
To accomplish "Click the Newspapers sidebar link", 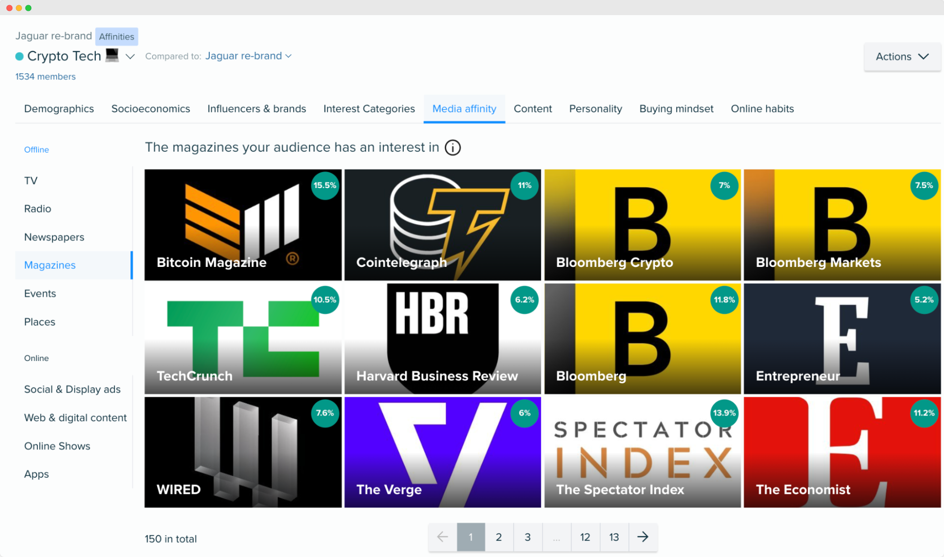I will click(54, 237).
